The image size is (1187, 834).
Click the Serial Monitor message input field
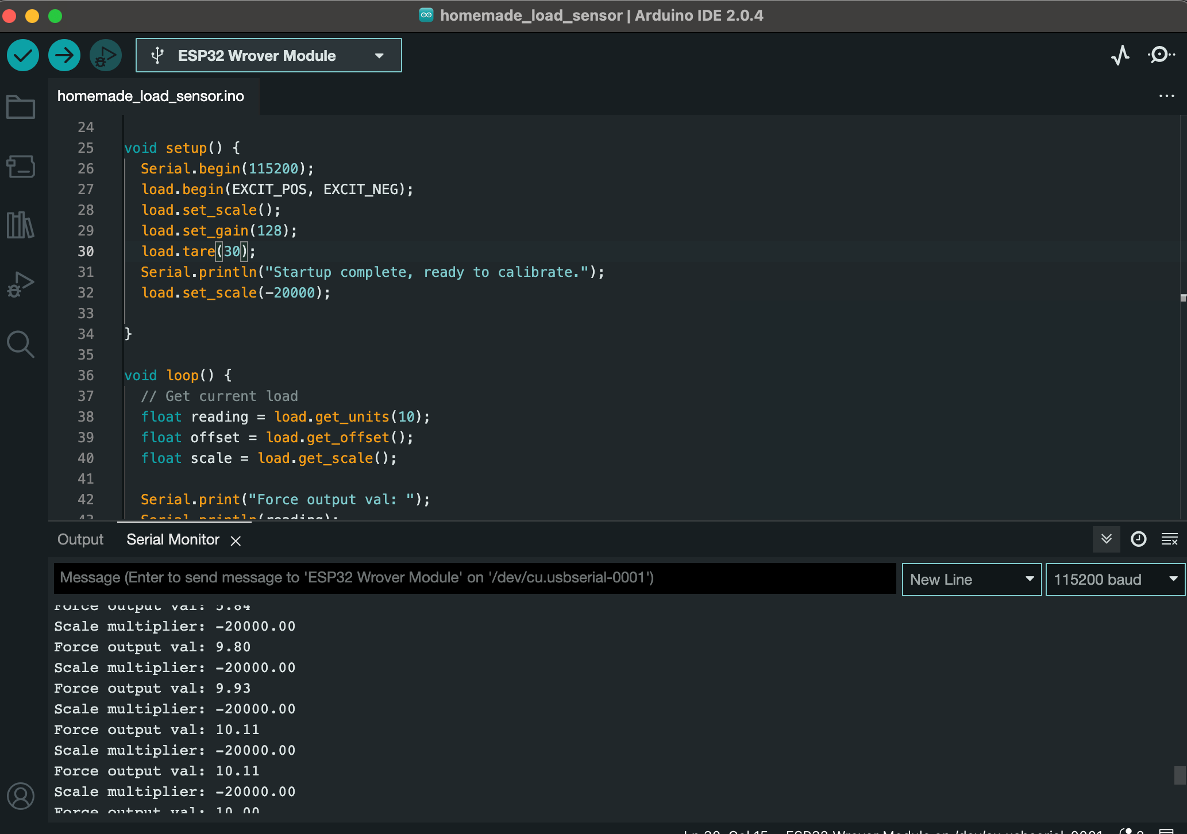pyautogui.click(x=475, y=578)
